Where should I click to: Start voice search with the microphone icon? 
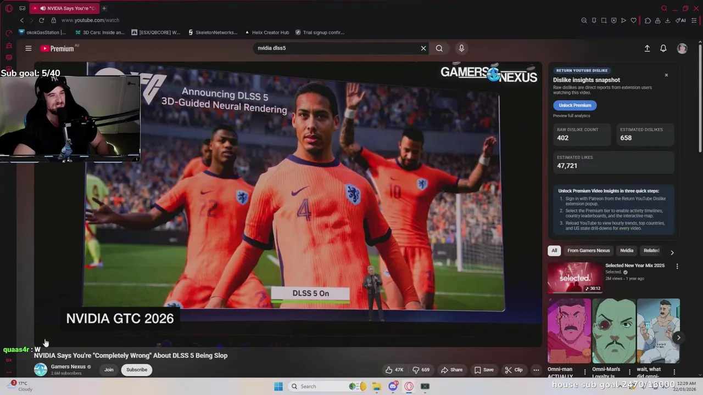click(461, 48)
